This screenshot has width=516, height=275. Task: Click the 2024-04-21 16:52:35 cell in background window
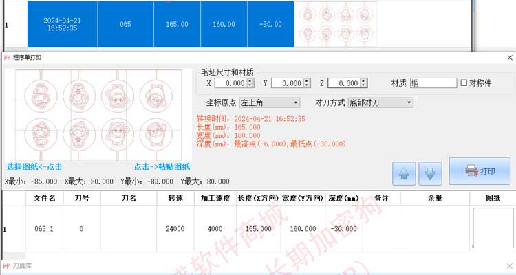(62, 24)
